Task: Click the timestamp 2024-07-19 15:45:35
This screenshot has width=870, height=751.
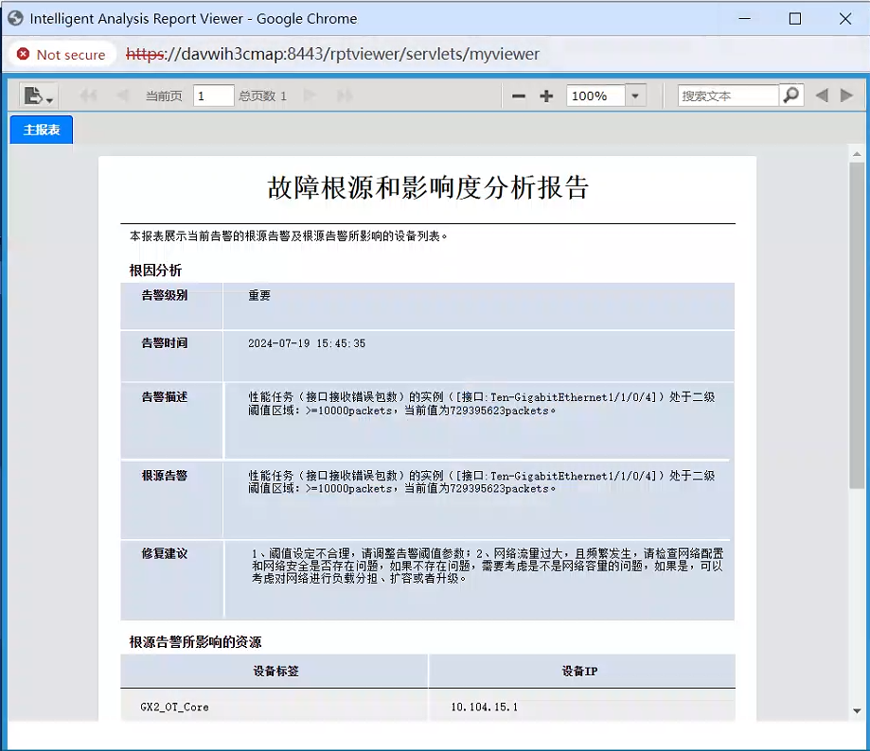Action: point(307,343)
